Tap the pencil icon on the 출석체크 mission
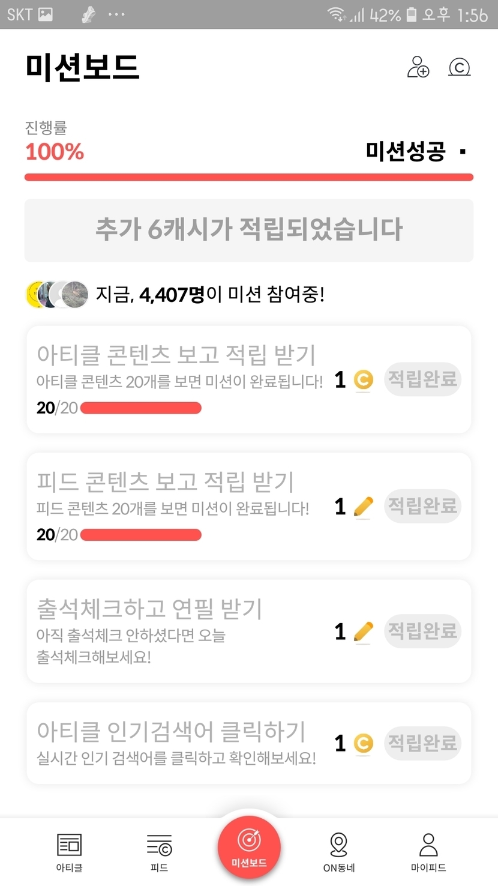The height and width of the screenshot is (886, 498). [363, 632]
